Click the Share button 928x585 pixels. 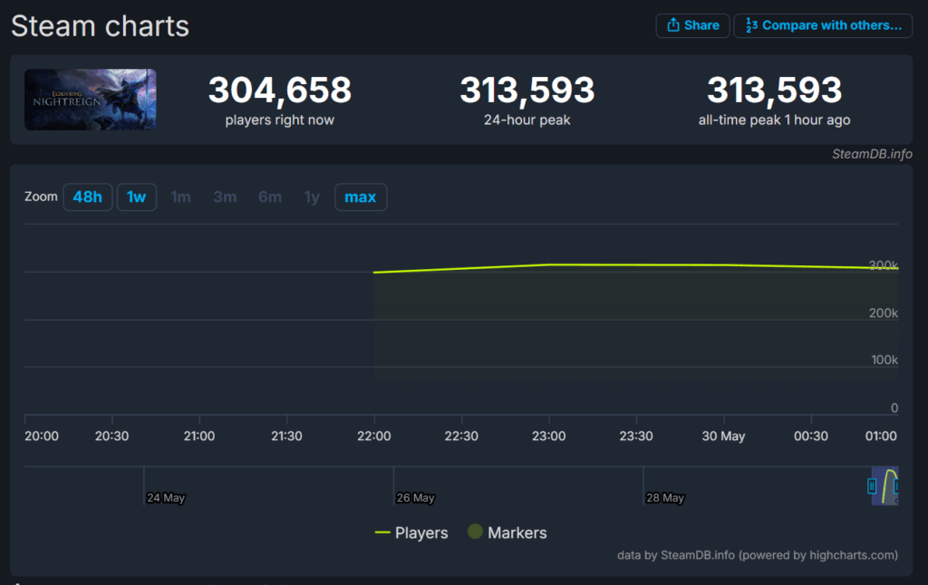pyautogui.click(x=692, y=25)
